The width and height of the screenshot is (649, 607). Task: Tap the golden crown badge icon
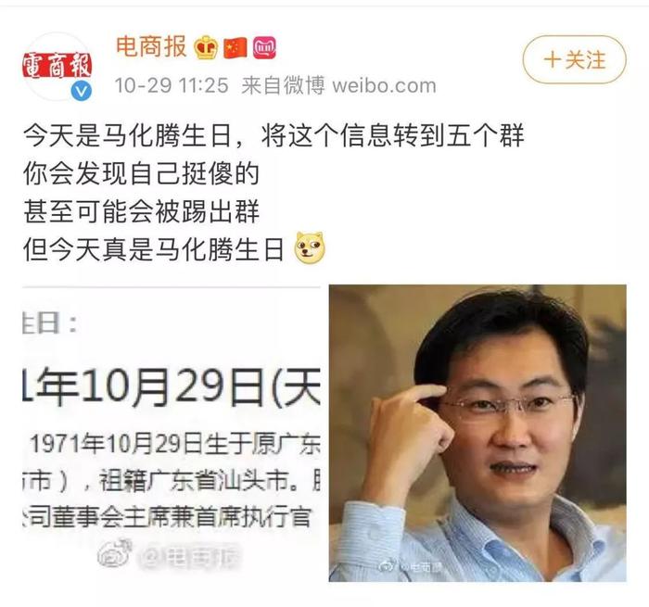tap(206, 47)
